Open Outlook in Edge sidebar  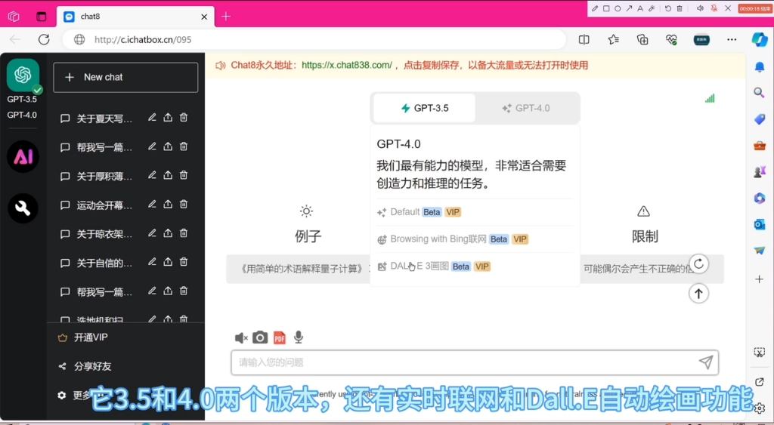coord(759,224)
